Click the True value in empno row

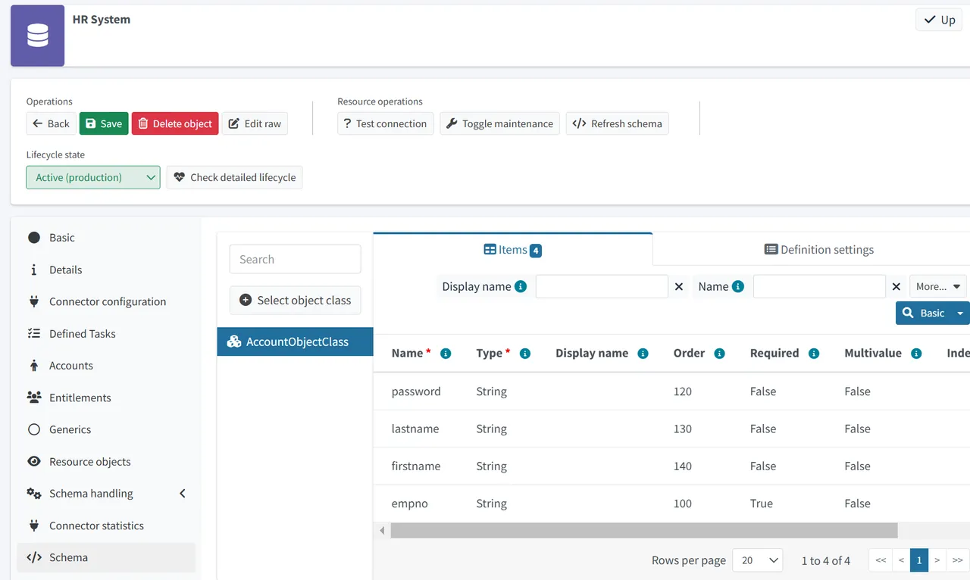762,504
